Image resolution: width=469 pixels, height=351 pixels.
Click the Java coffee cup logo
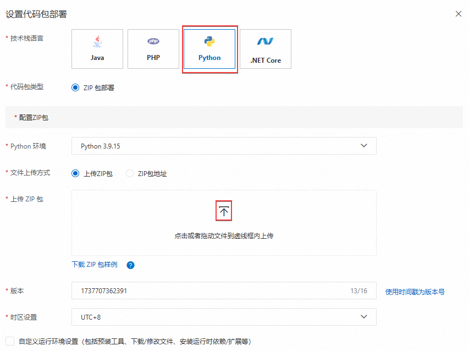[97, 40]
